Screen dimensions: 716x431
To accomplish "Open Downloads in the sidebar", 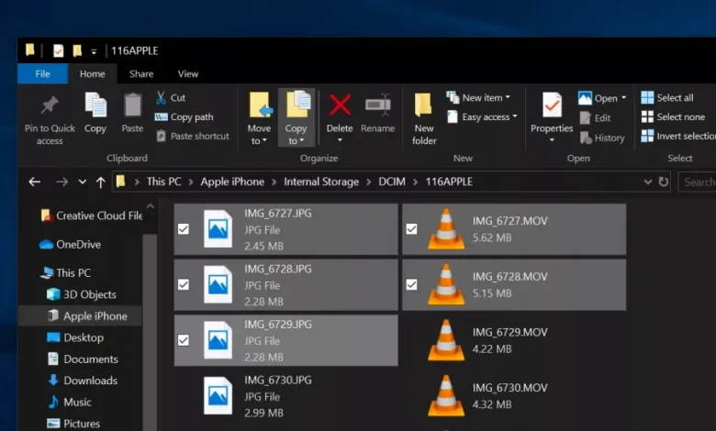I will pos(83,381).
